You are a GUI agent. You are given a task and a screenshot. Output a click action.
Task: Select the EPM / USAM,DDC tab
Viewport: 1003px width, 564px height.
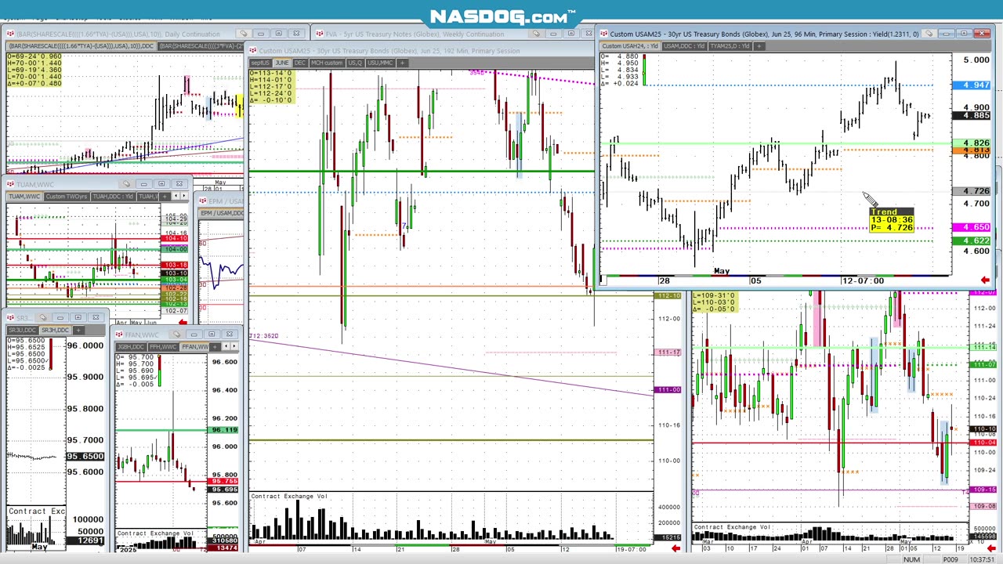(x=223, y=213)
